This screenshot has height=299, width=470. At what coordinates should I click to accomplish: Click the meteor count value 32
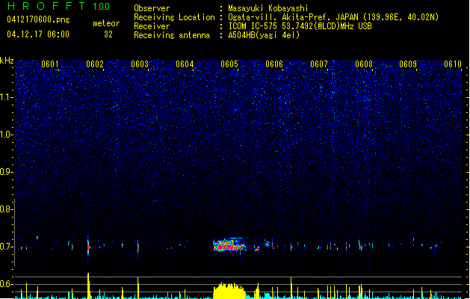[x=108, y=34]
